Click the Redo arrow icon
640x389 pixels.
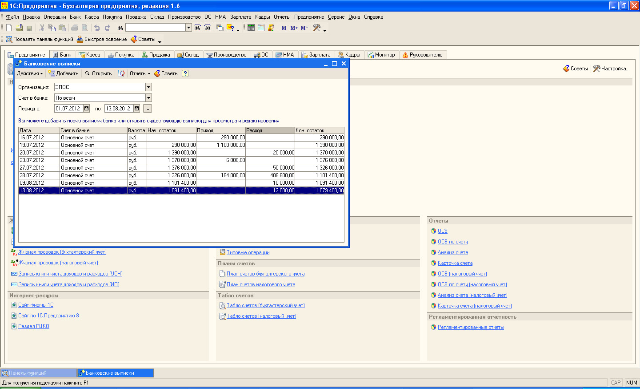[x=107, y=28]
